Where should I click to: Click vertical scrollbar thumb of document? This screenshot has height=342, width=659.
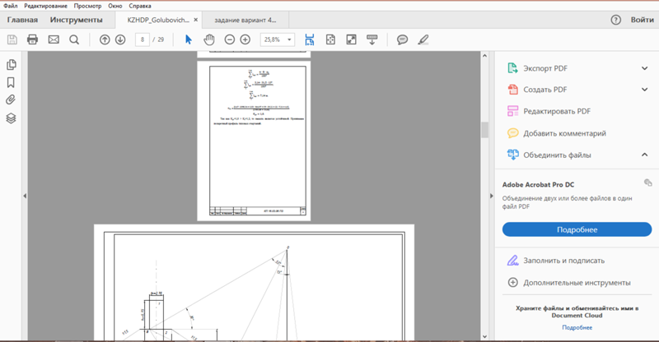484,130
